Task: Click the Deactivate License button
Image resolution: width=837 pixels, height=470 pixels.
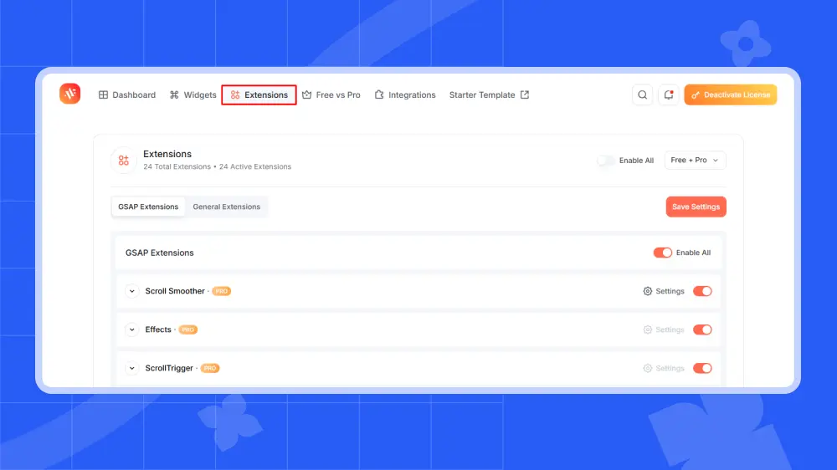Action: coord(730,95)
